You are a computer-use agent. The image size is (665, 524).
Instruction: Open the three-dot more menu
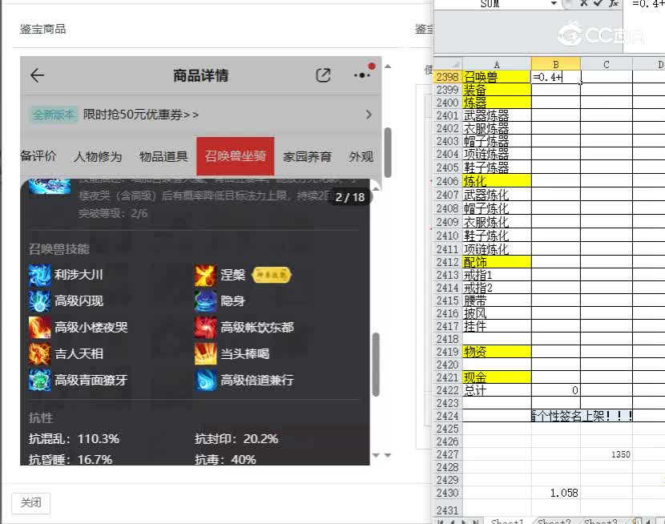pyautogui.click(x=362, y=75)
